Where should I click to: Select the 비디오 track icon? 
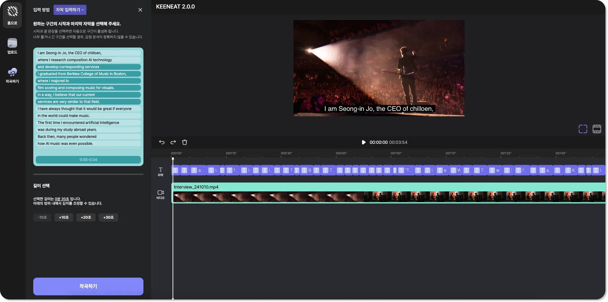161,195
